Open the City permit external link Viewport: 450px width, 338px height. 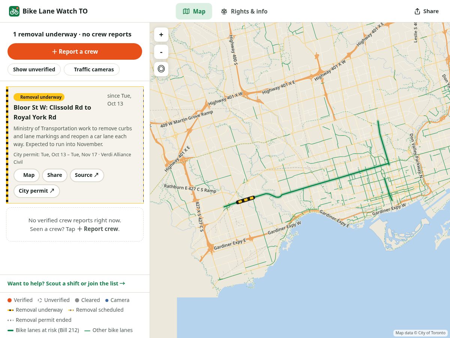pos(37,191)
